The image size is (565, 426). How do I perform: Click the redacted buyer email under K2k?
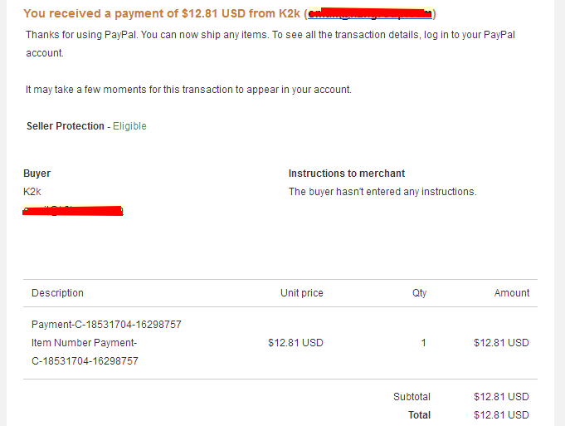tap(73, 210)
